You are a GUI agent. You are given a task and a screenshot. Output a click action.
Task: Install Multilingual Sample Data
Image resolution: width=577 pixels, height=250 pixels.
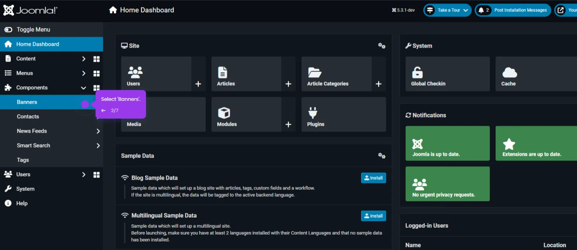(x=373, y=216)
